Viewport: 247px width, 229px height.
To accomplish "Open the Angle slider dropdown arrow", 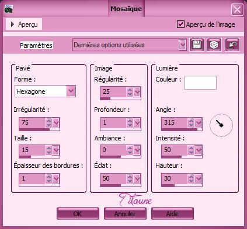I will click(x=199, y=123).
